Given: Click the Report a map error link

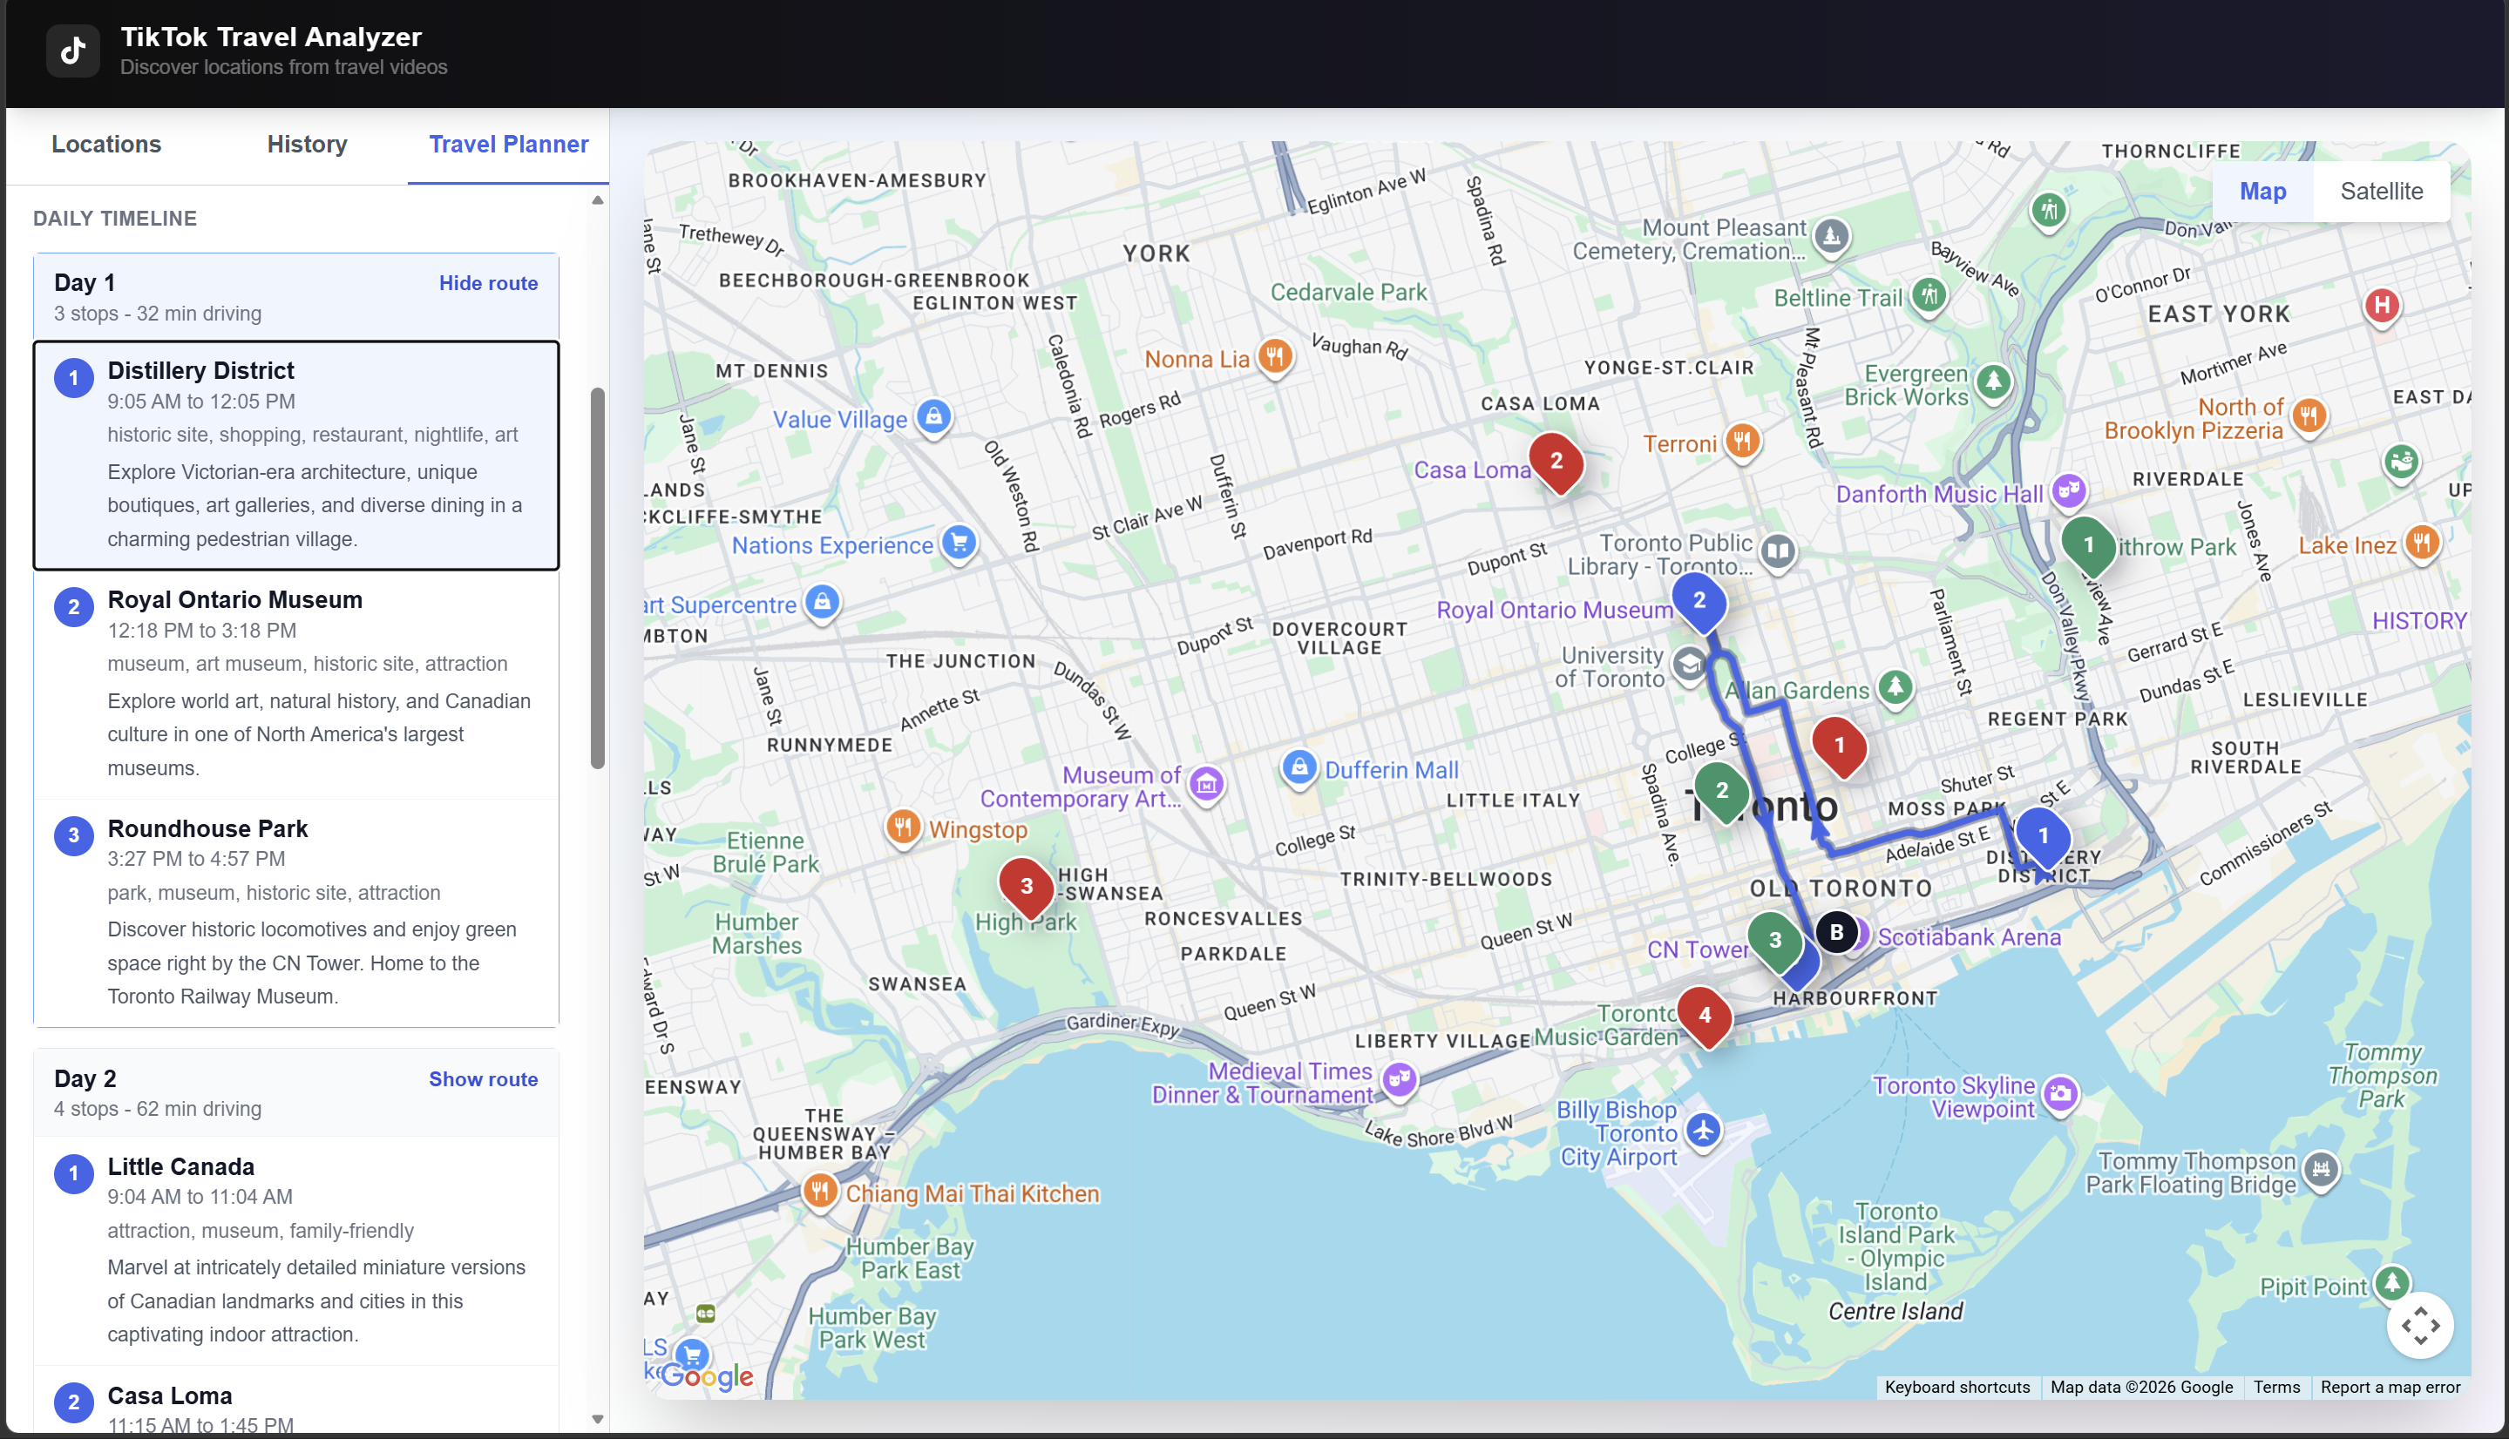Looking at the screenshot, I should (x=2390, y=1387).
